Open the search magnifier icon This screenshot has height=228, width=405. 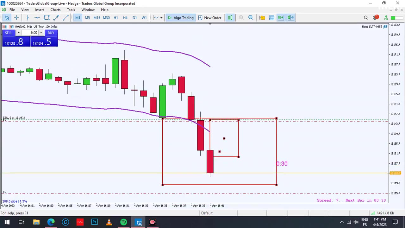coord(366,18)
